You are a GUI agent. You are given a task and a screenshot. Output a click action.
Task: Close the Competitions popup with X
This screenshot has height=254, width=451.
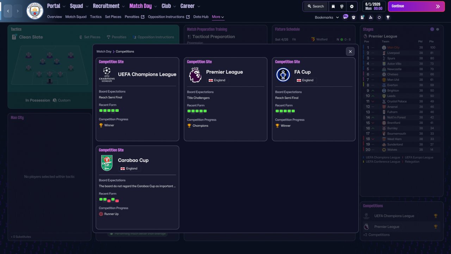[350, 52]
